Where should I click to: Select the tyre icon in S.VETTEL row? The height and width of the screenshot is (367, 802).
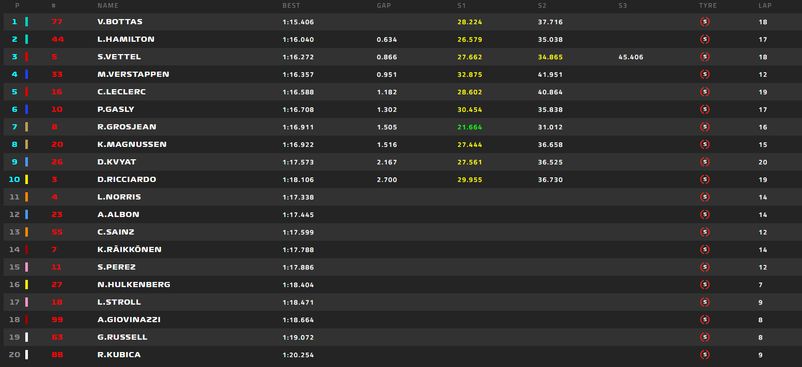click(x=705, y=57)
